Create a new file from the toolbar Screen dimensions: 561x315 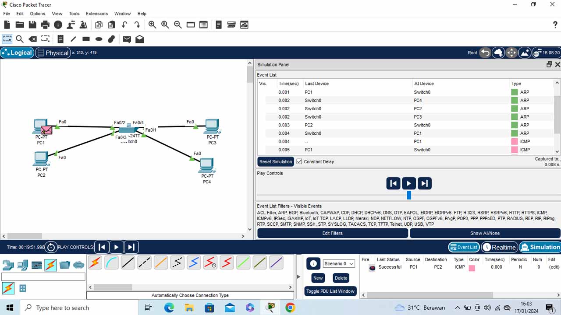(7, 25)
